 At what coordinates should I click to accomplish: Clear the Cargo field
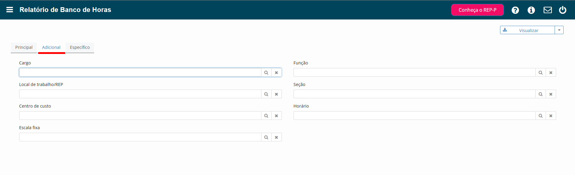point(276,73)
